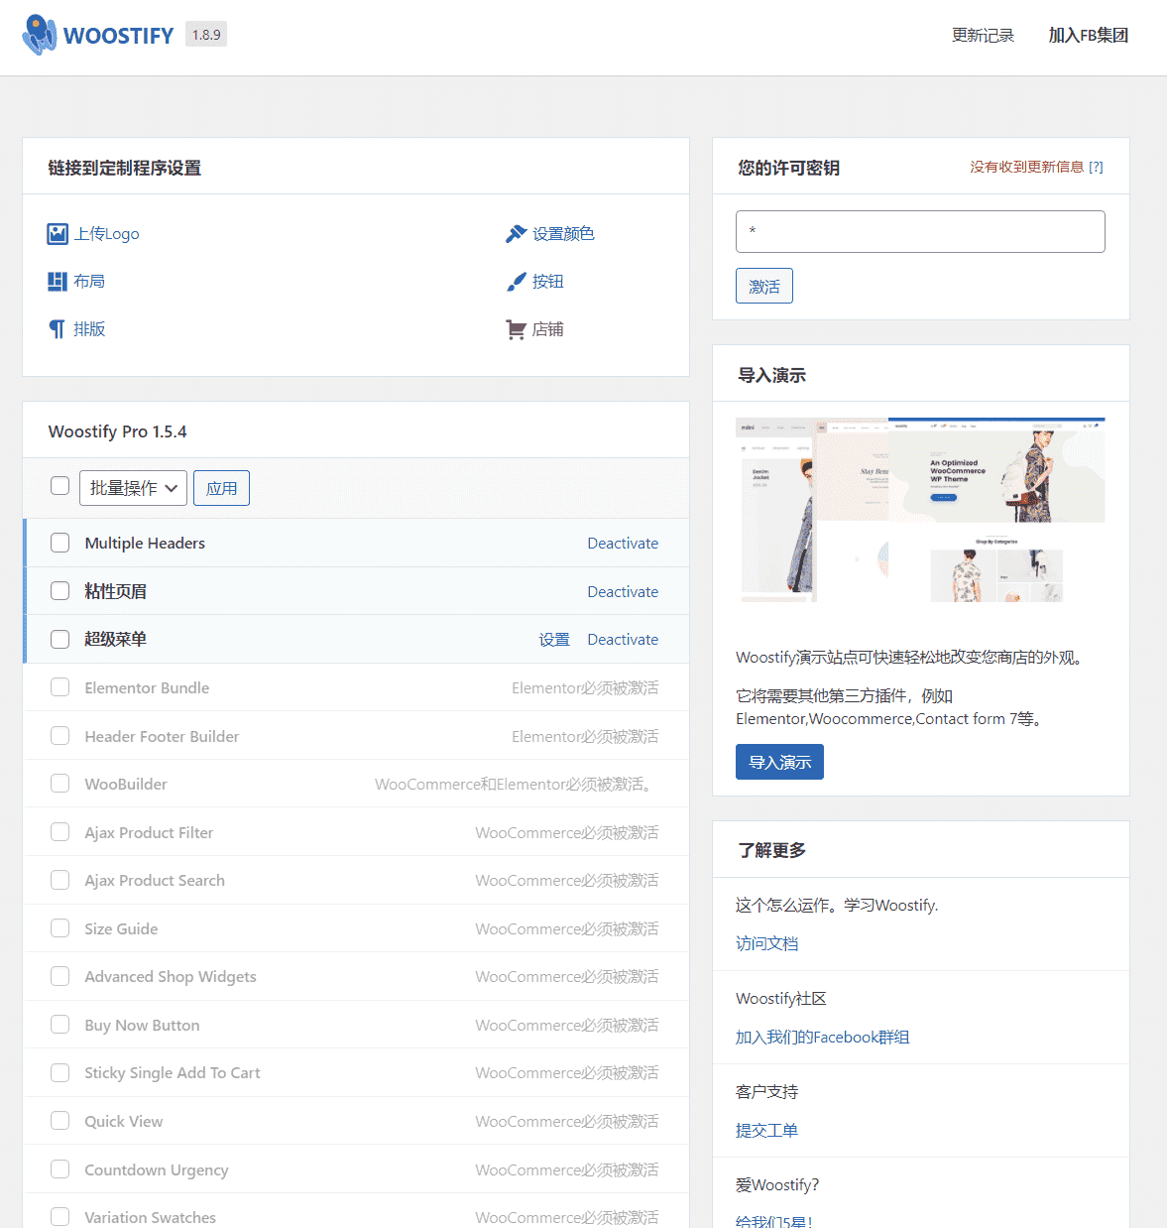This screenshot has width=1167, height=1228.
Task: Check the 超级菜单 checkbox
Action: click(x=60, y=639)
